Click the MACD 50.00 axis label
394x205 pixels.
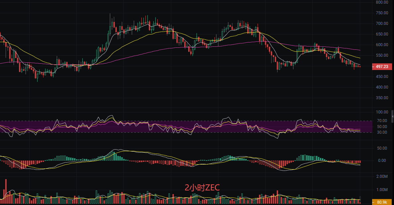pos(382,148)
